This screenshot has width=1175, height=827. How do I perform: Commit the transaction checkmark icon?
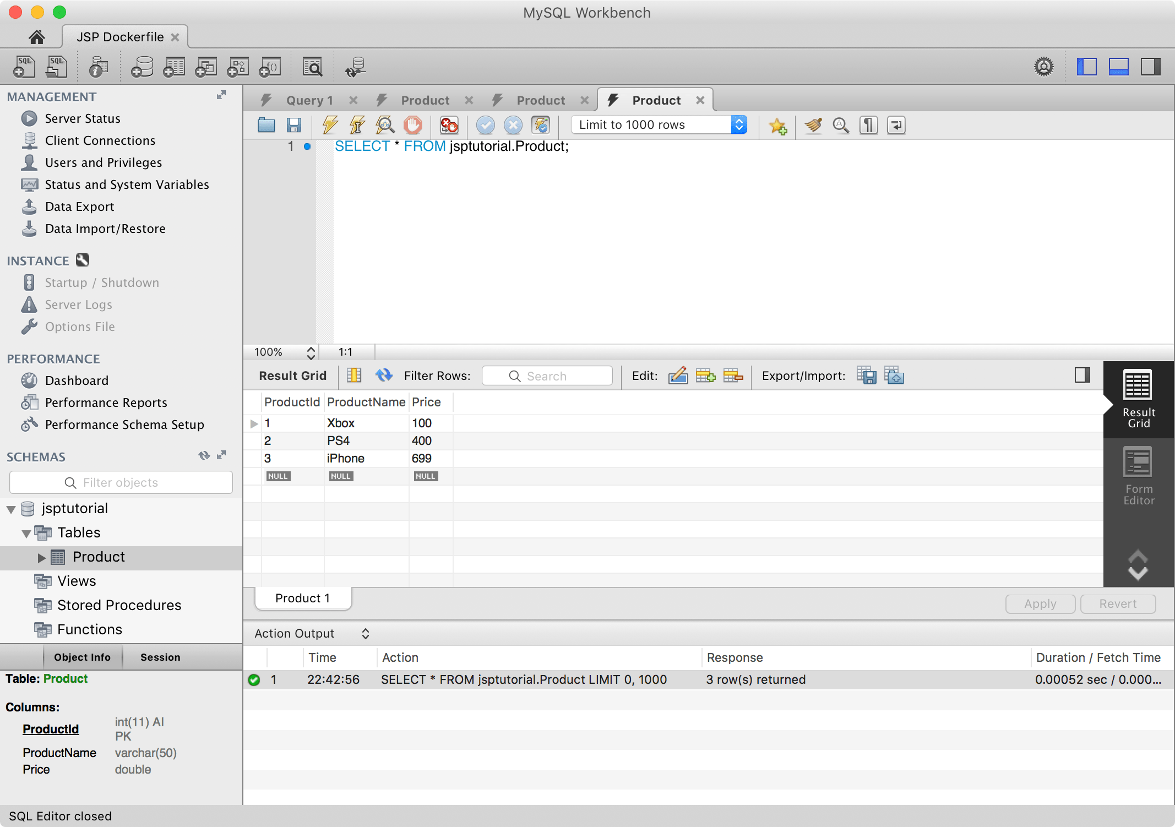(485, 125)
